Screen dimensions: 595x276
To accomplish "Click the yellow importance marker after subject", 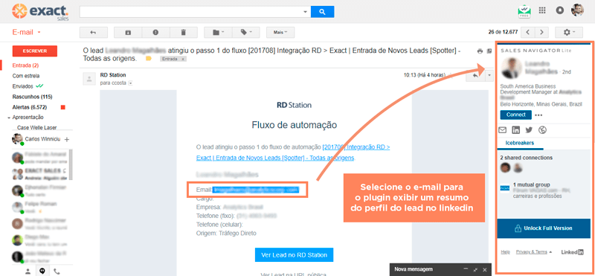I will click(148, 59).
